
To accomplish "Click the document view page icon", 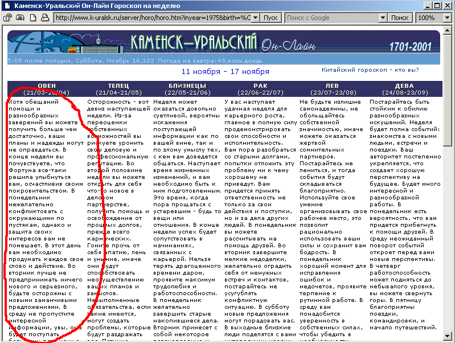I will (33, 18).
